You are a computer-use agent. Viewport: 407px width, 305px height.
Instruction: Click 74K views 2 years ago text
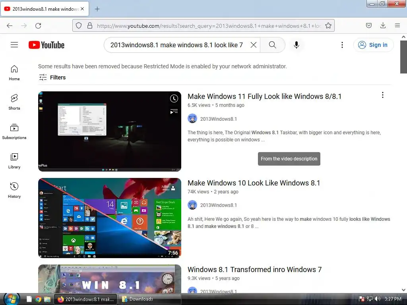(x=213, y=192)
